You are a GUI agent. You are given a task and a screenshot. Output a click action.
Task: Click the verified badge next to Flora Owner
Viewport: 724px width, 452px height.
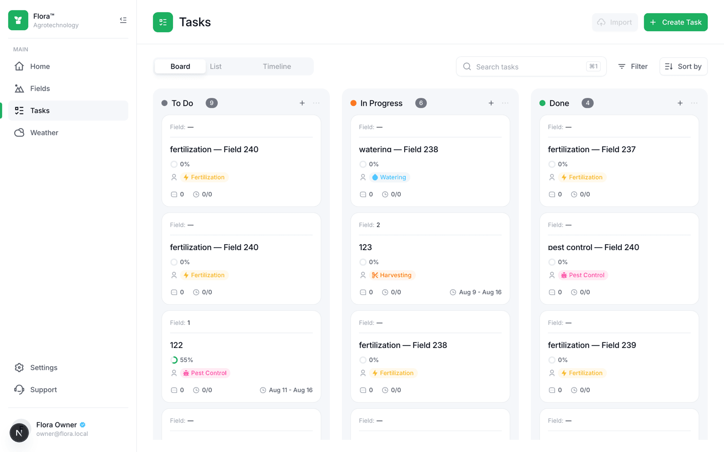tap(83, 425)
